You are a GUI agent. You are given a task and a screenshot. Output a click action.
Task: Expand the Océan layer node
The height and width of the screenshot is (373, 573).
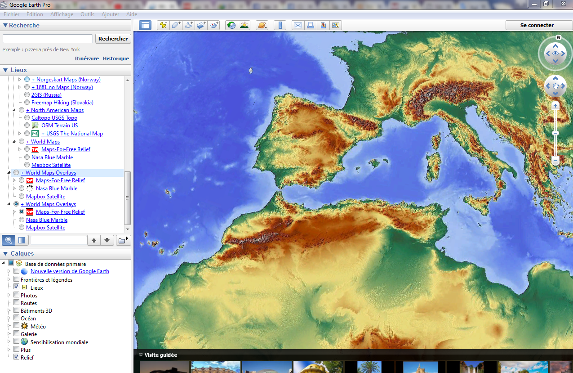pyautogui.click(x=9, y=318)
